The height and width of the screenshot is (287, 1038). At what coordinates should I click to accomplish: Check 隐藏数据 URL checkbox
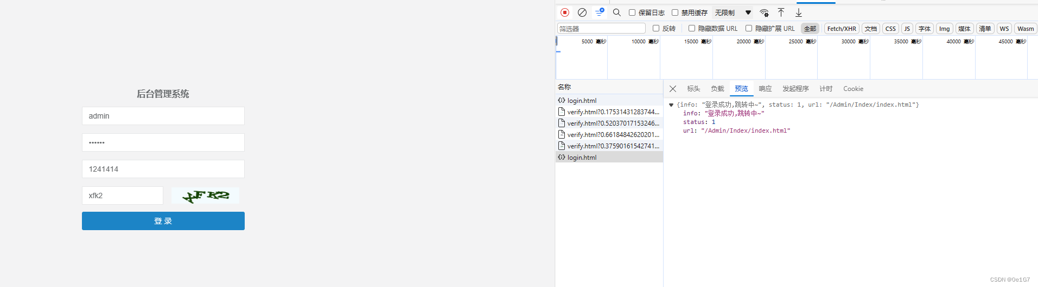click(692, 28)
